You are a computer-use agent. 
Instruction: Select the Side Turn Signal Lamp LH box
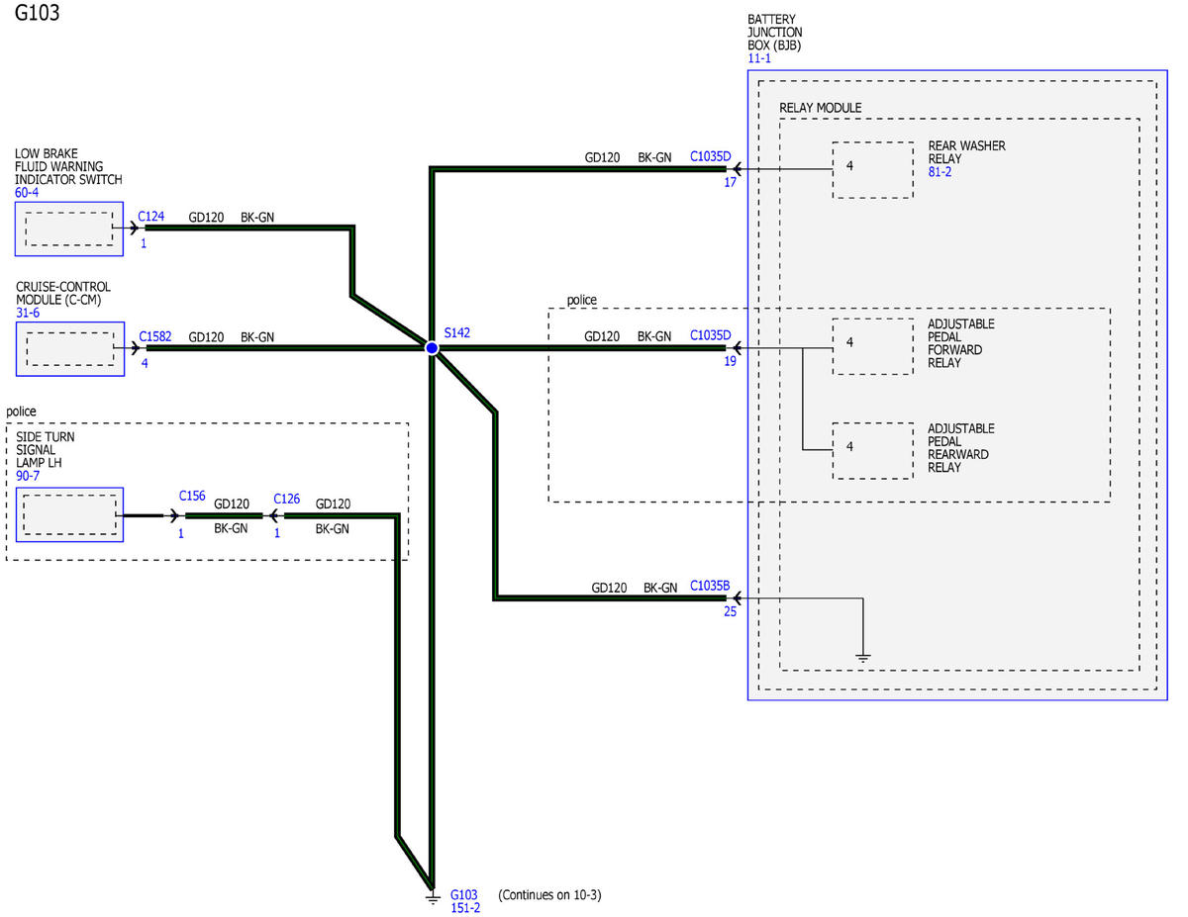[69, 514]
